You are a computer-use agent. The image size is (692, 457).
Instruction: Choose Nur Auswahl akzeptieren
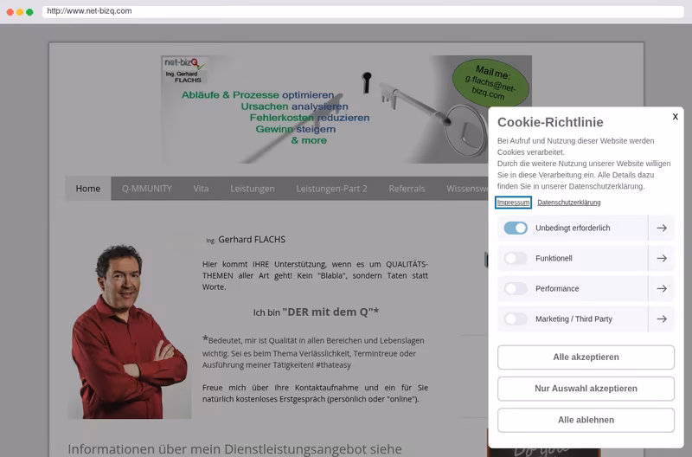pyautogui.click(x=586, y=389)
